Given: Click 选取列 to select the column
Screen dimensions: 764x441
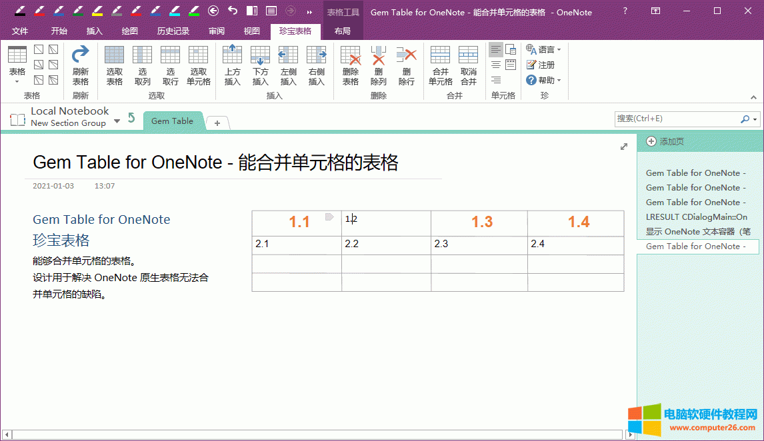Looking at the screenshot, I should [143, 65].
